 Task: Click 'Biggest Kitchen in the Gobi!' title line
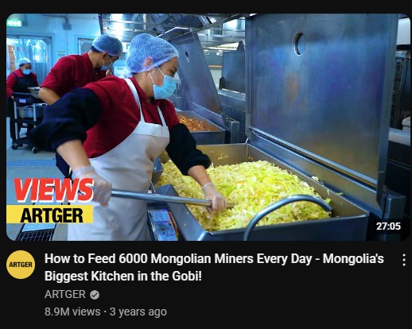click(x=123, y=276)
